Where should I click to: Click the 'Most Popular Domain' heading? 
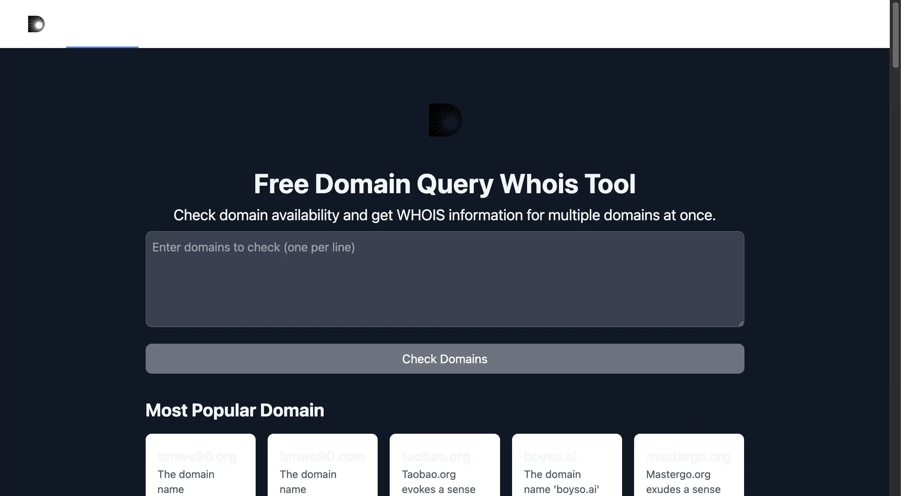tap(235, 410)
